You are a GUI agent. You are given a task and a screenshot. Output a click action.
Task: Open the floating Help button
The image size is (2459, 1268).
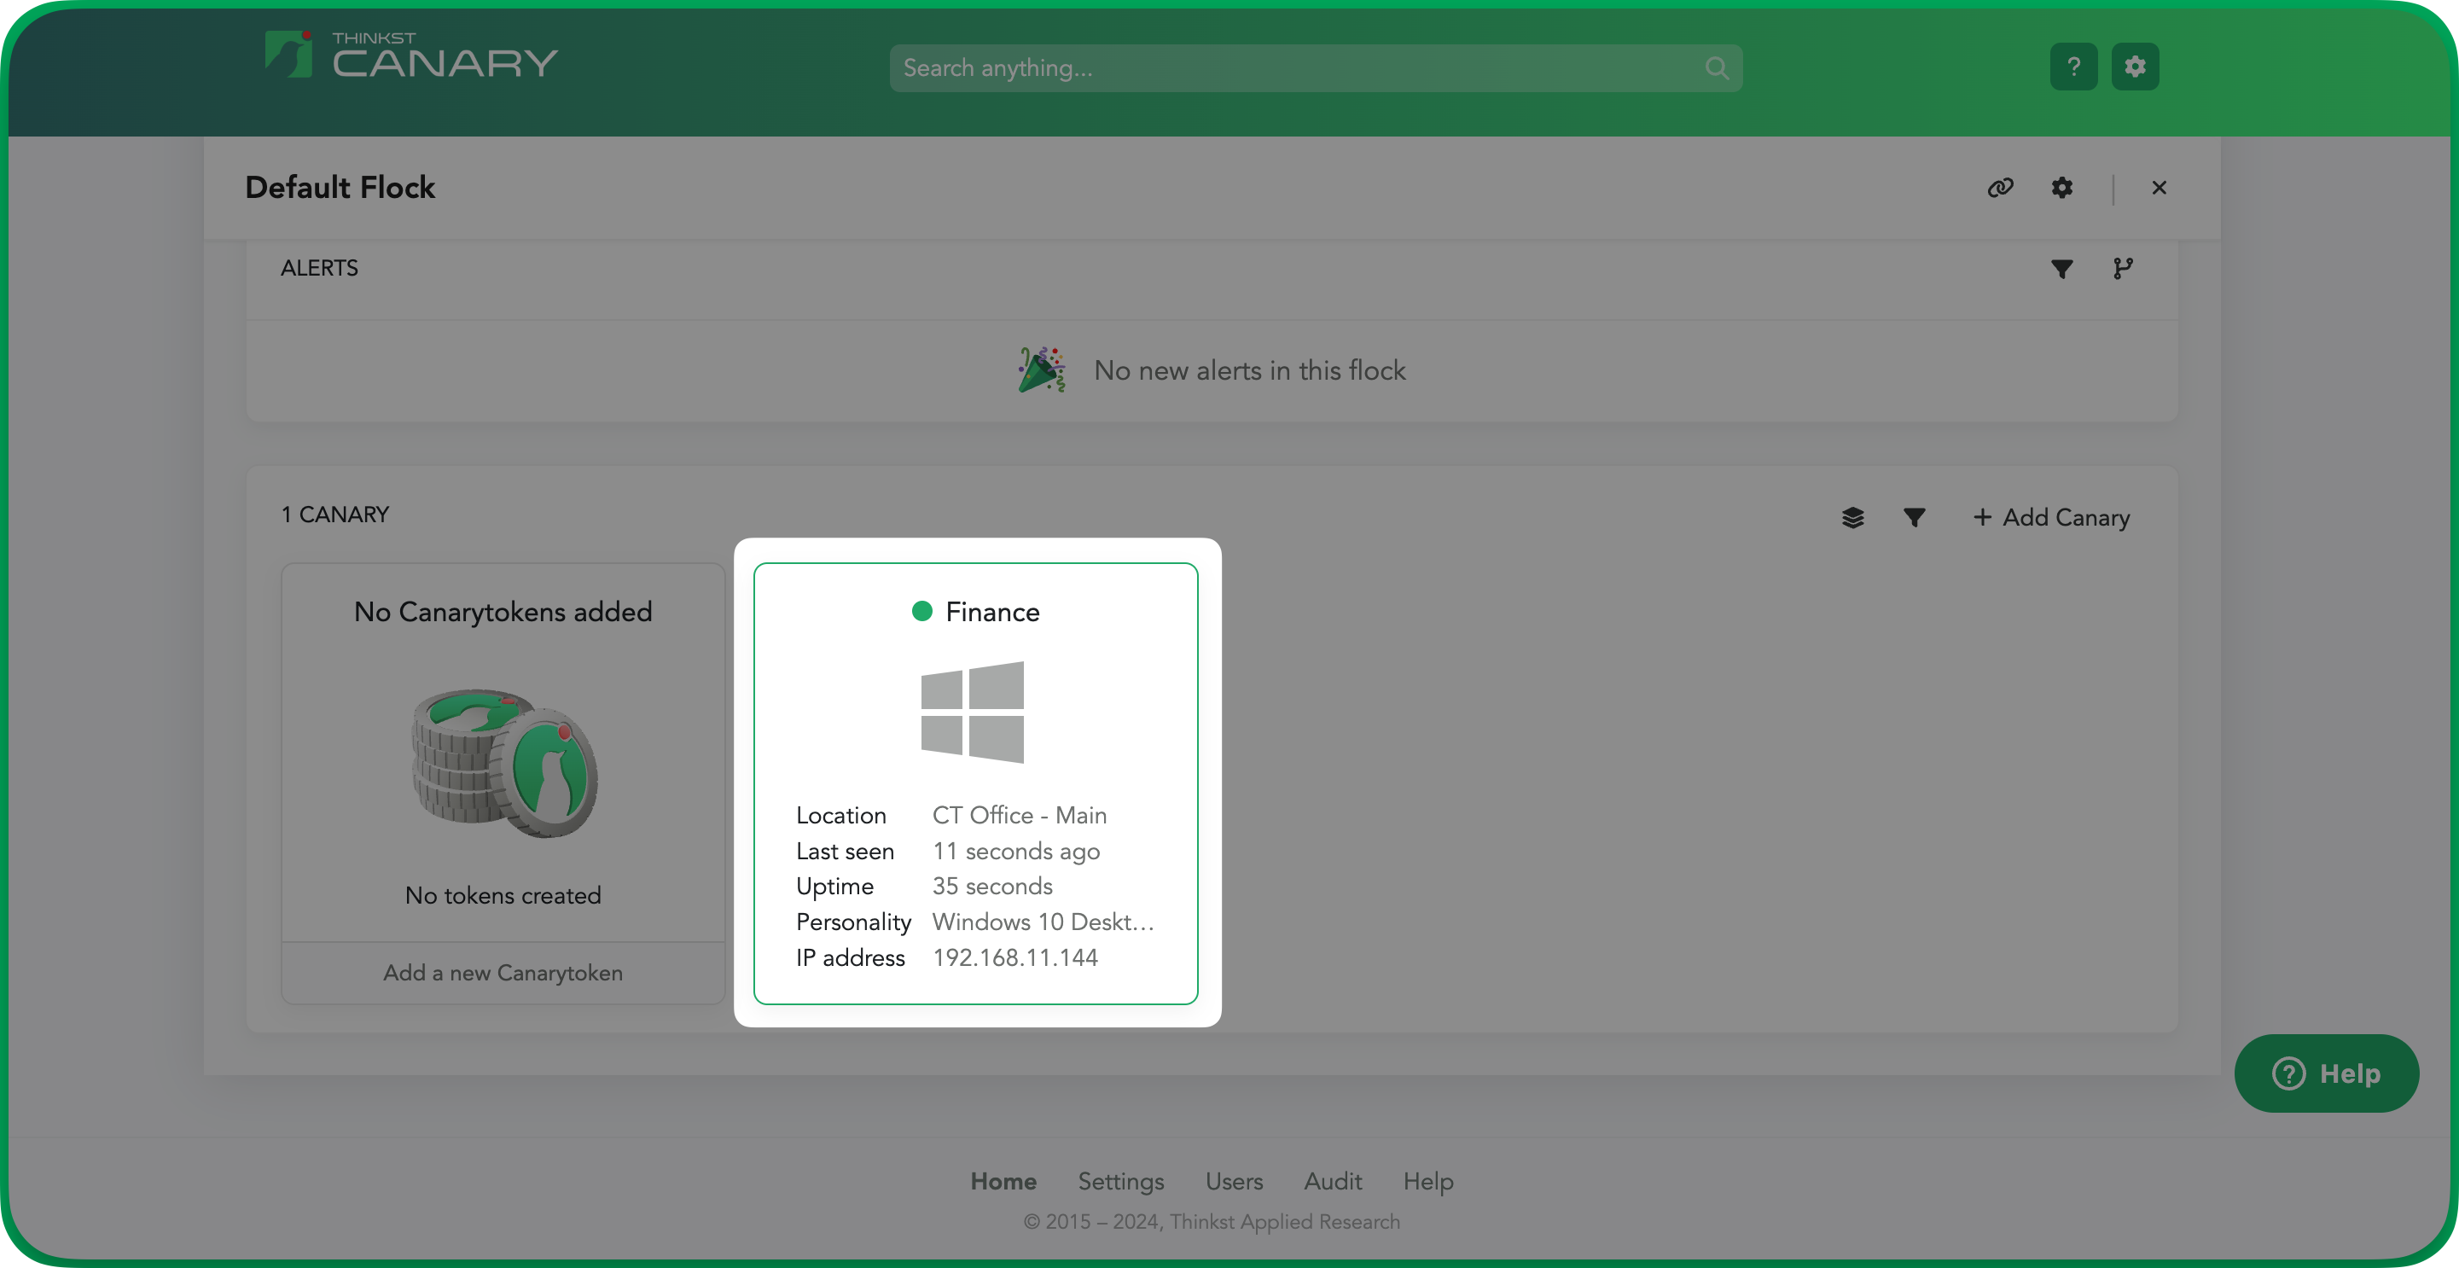click(x=2326, y=1074)
